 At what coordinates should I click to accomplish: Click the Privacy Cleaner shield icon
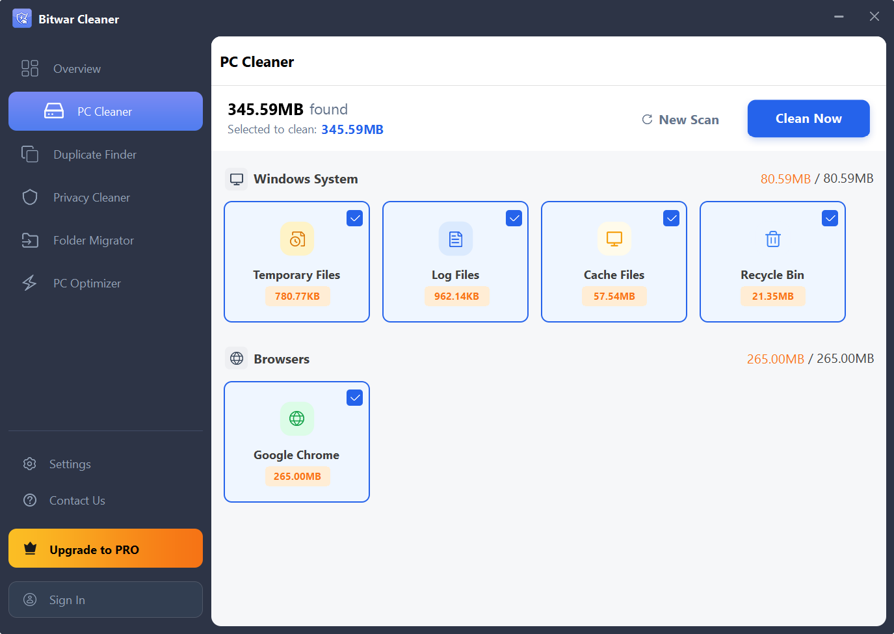[x=30, y=197]
